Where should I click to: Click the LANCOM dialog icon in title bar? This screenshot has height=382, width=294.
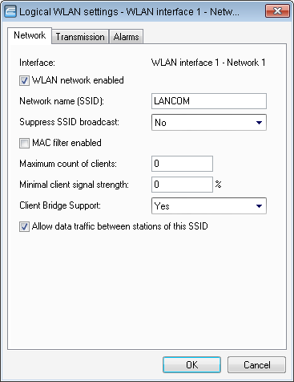(10, 11)
